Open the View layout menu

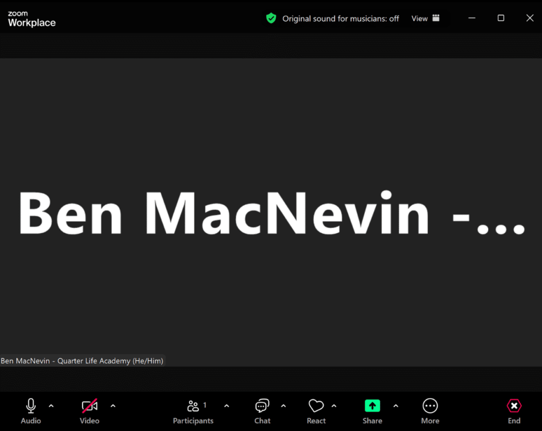[426, 19]
